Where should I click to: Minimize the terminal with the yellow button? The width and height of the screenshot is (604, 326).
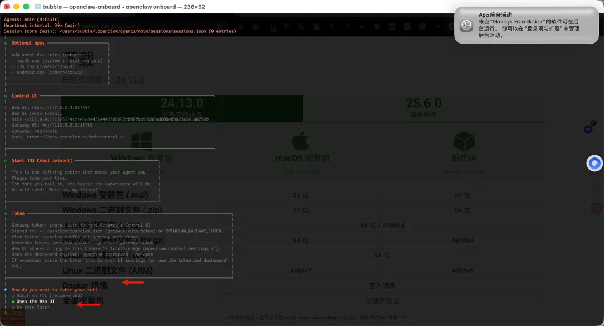pos(16,7)
